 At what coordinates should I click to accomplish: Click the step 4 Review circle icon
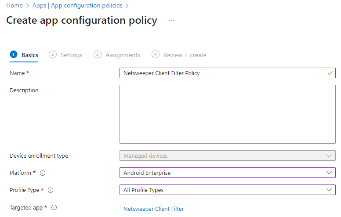click(155, 54)
